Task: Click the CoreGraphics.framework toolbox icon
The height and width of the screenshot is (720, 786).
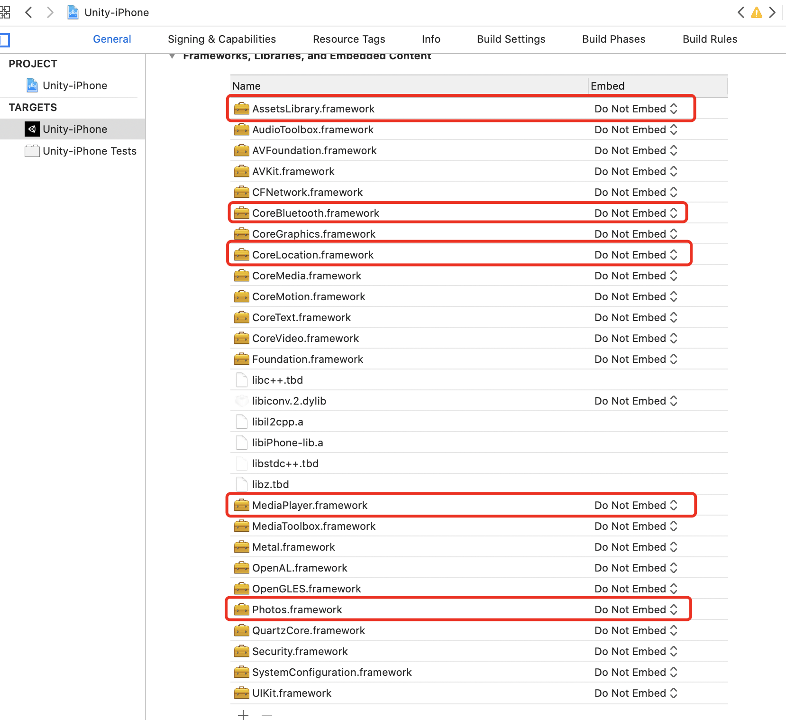Action: coord(242,233)
